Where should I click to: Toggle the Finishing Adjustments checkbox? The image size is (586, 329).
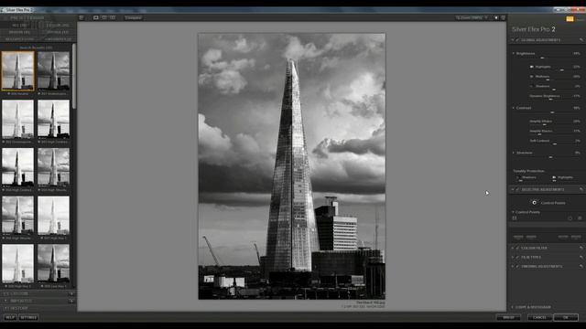pyautogui.click(x=517, y=266)
